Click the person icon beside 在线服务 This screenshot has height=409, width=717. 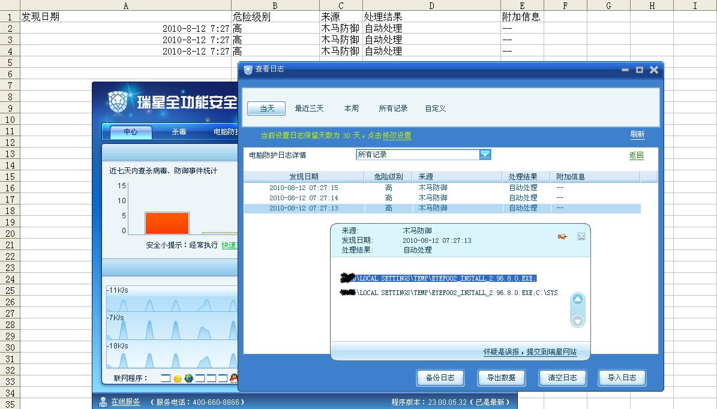pyautogui.click(x=103, y=402)
